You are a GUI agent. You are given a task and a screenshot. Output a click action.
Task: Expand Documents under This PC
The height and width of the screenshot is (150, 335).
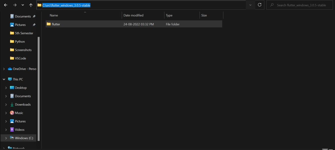point(6,96)
